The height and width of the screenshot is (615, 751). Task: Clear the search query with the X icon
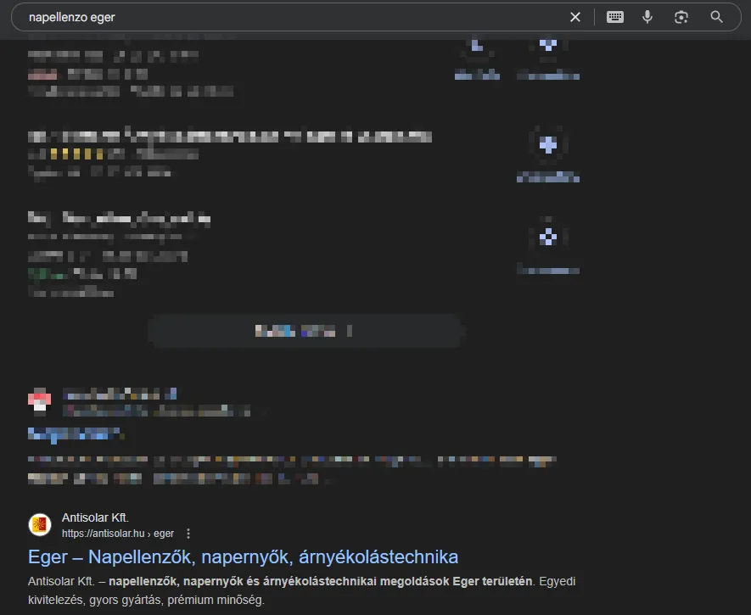575,17
